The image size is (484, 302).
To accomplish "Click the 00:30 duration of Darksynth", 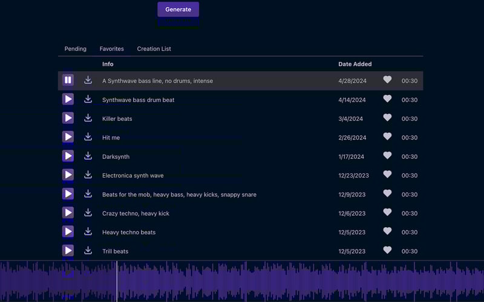I will tap(410, 156).
